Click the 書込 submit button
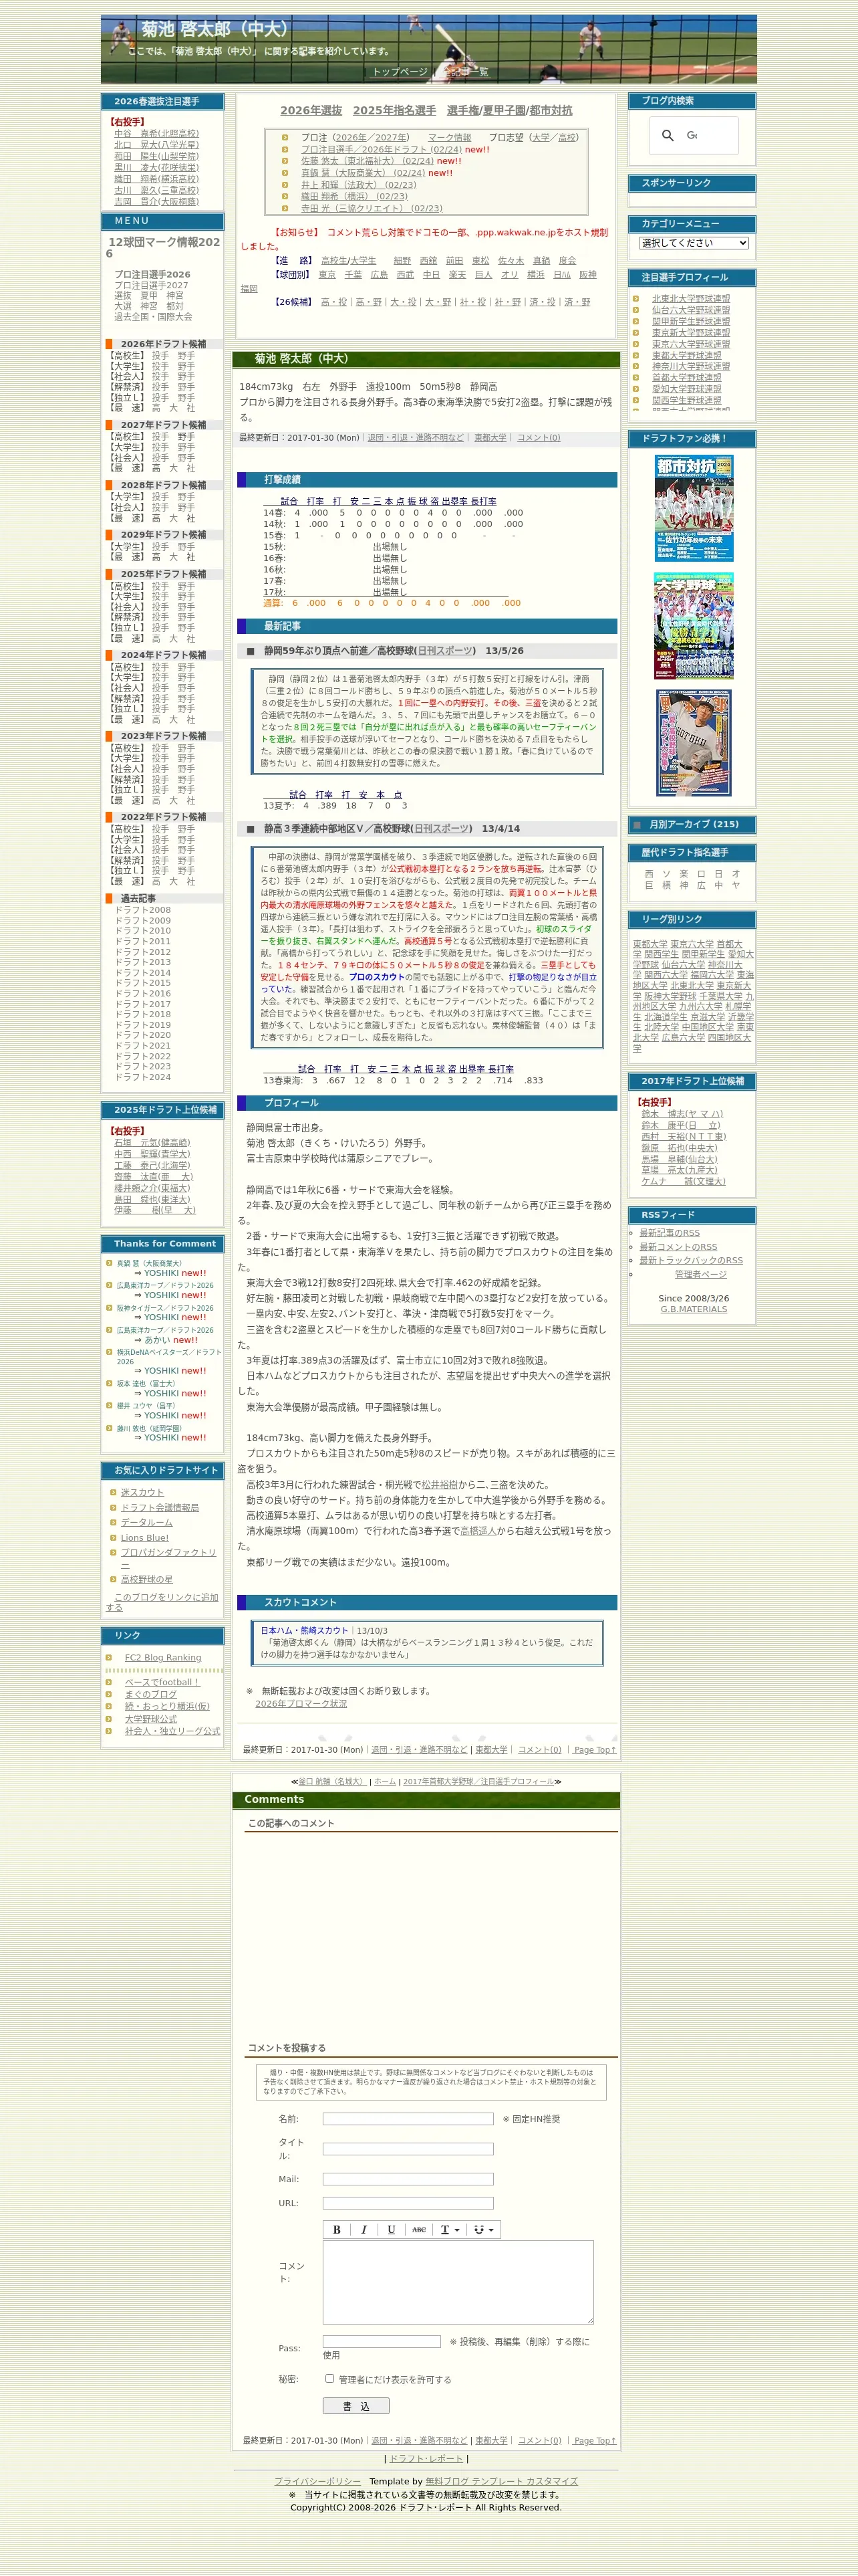This screenshot has height=2576, width=858. 355,2406
